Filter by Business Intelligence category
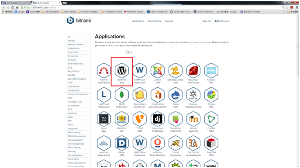Viewport: 300px width, 168px height. [79, 79]
